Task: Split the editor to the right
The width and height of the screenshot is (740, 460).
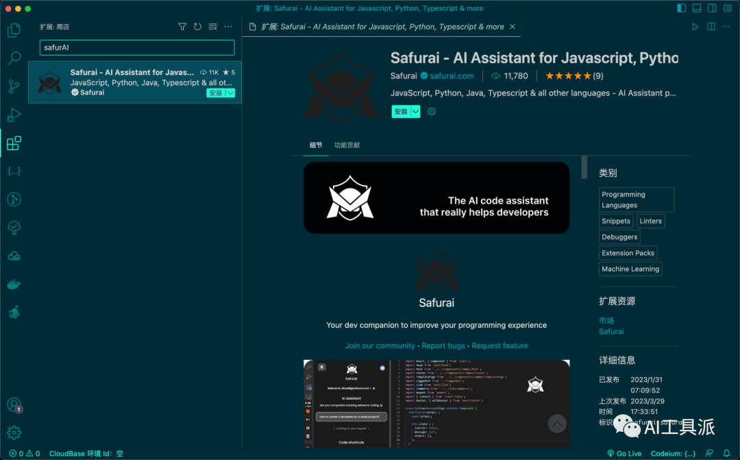Action: (x=711, y=27)
